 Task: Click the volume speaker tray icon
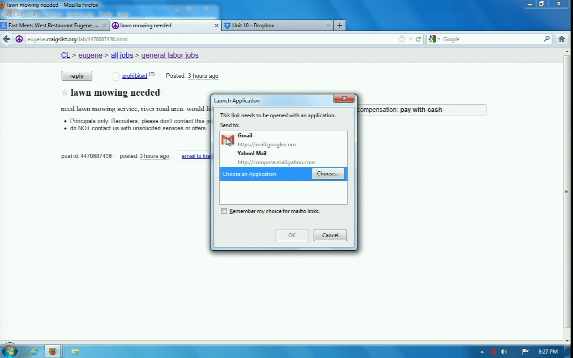coord(504,352)
